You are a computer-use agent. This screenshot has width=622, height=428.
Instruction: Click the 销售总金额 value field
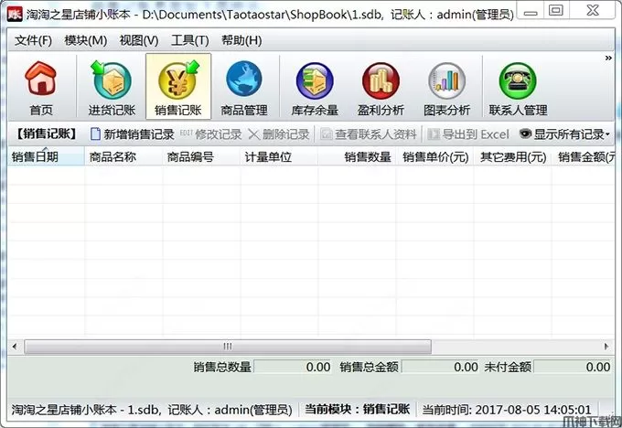(x=440, y=367)
